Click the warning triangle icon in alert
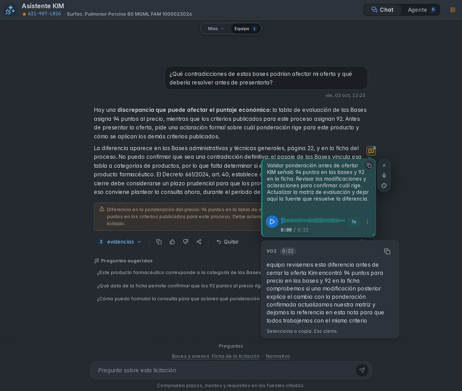 coord(102,209)
